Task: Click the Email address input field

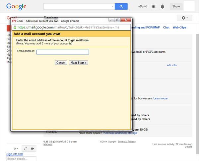Action: coord(63,52)
